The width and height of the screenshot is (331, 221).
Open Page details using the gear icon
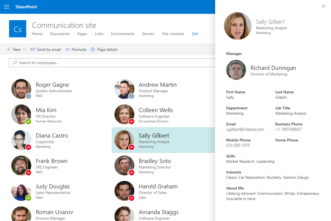click(x=92, y=49)
